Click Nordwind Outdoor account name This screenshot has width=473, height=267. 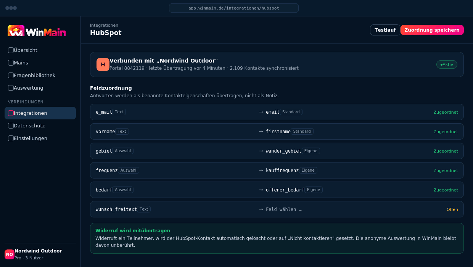click(38, 251)
